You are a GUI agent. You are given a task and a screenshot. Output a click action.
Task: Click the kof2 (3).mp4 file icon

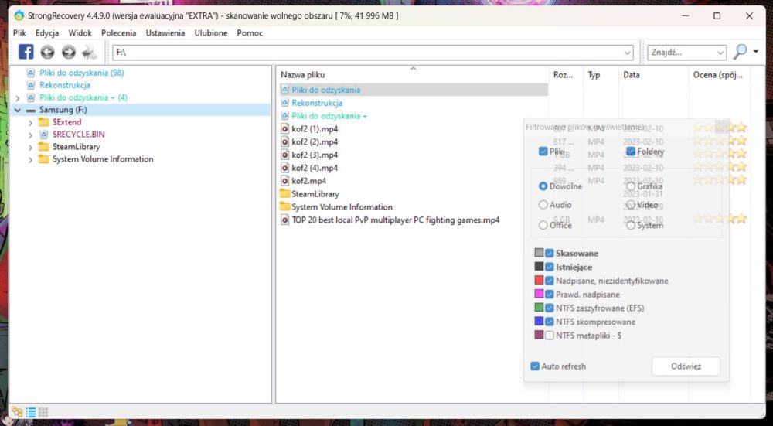(x=285, y=155)
